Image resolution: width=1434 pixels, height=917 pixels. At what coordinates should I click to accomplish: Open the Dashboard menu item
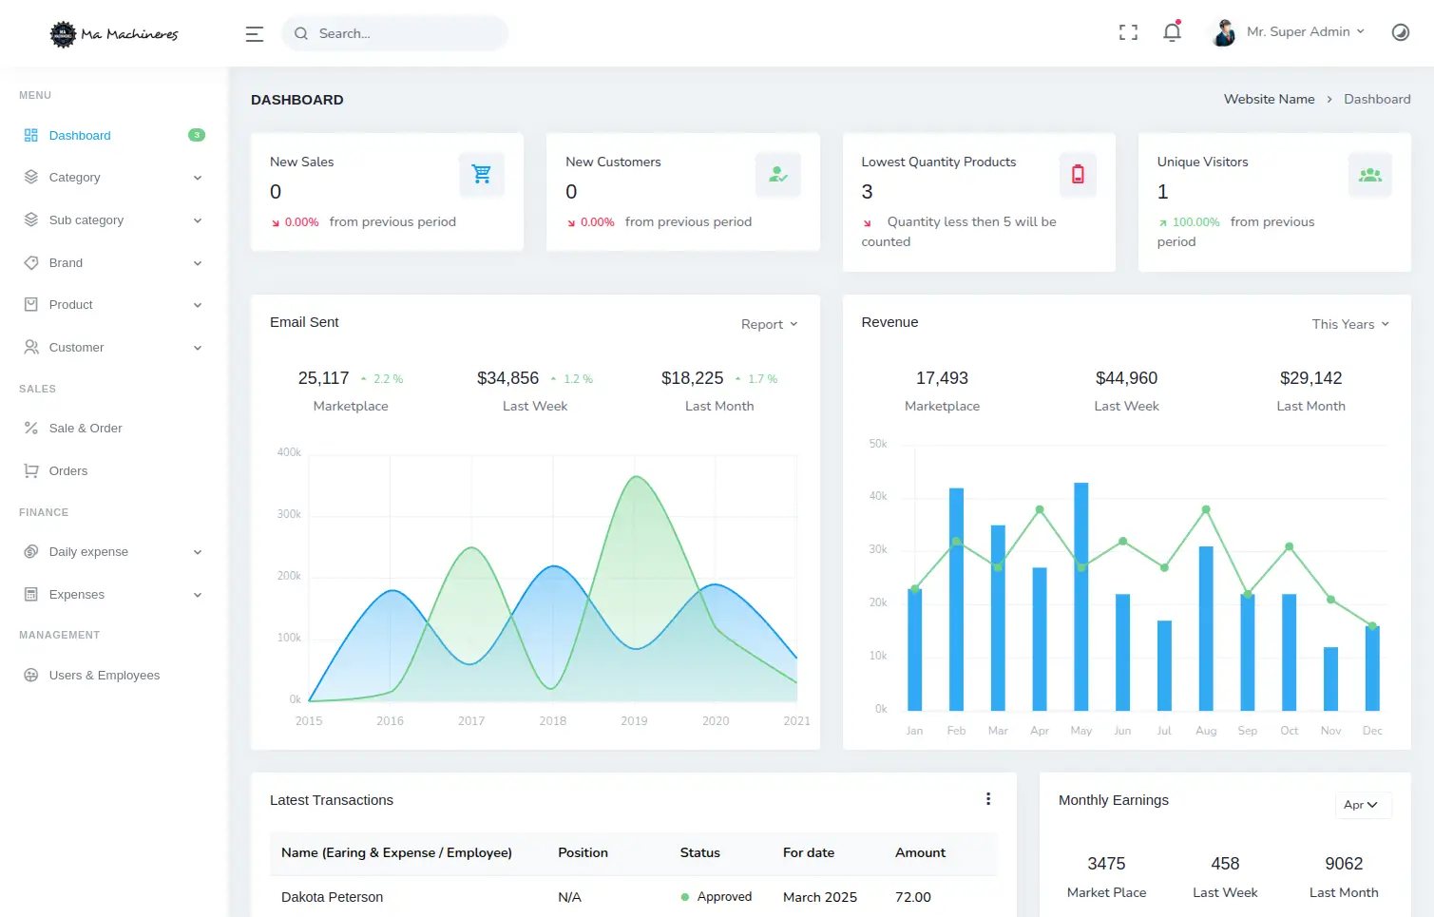114,135
